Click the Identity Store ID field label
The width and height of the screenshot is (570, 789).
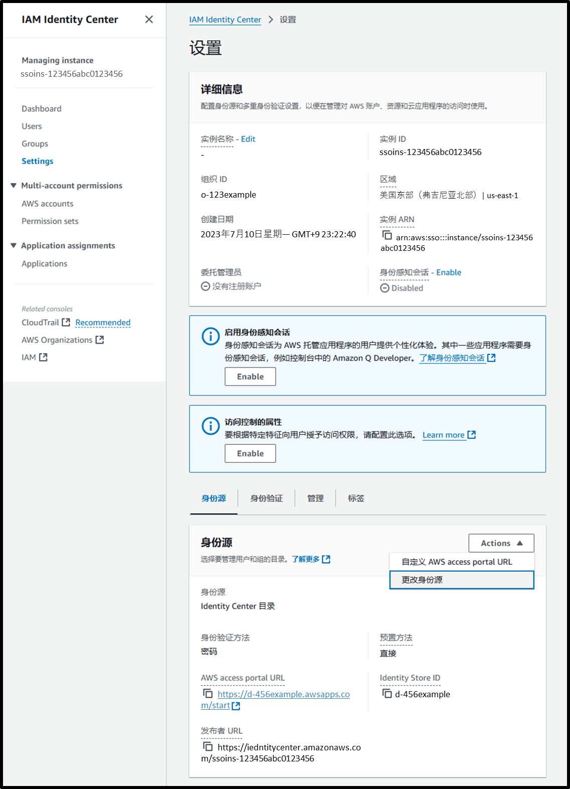pos(410,678)
